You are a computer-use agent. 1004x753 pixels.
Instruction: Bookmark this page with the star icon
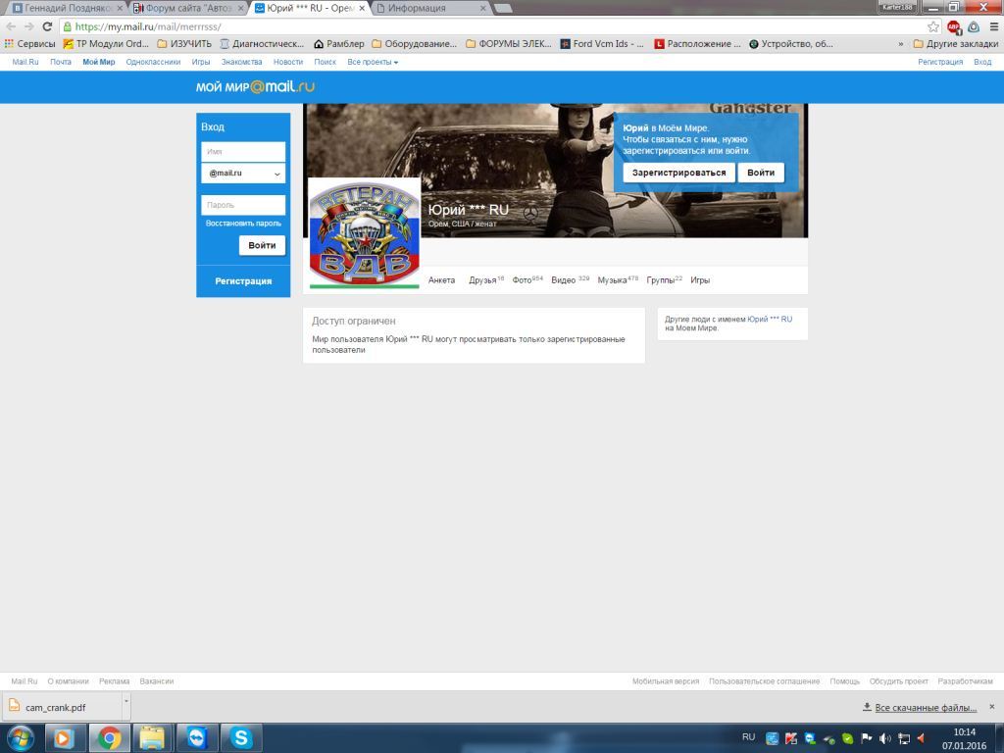pyautogui.click(x=933, y=26)
